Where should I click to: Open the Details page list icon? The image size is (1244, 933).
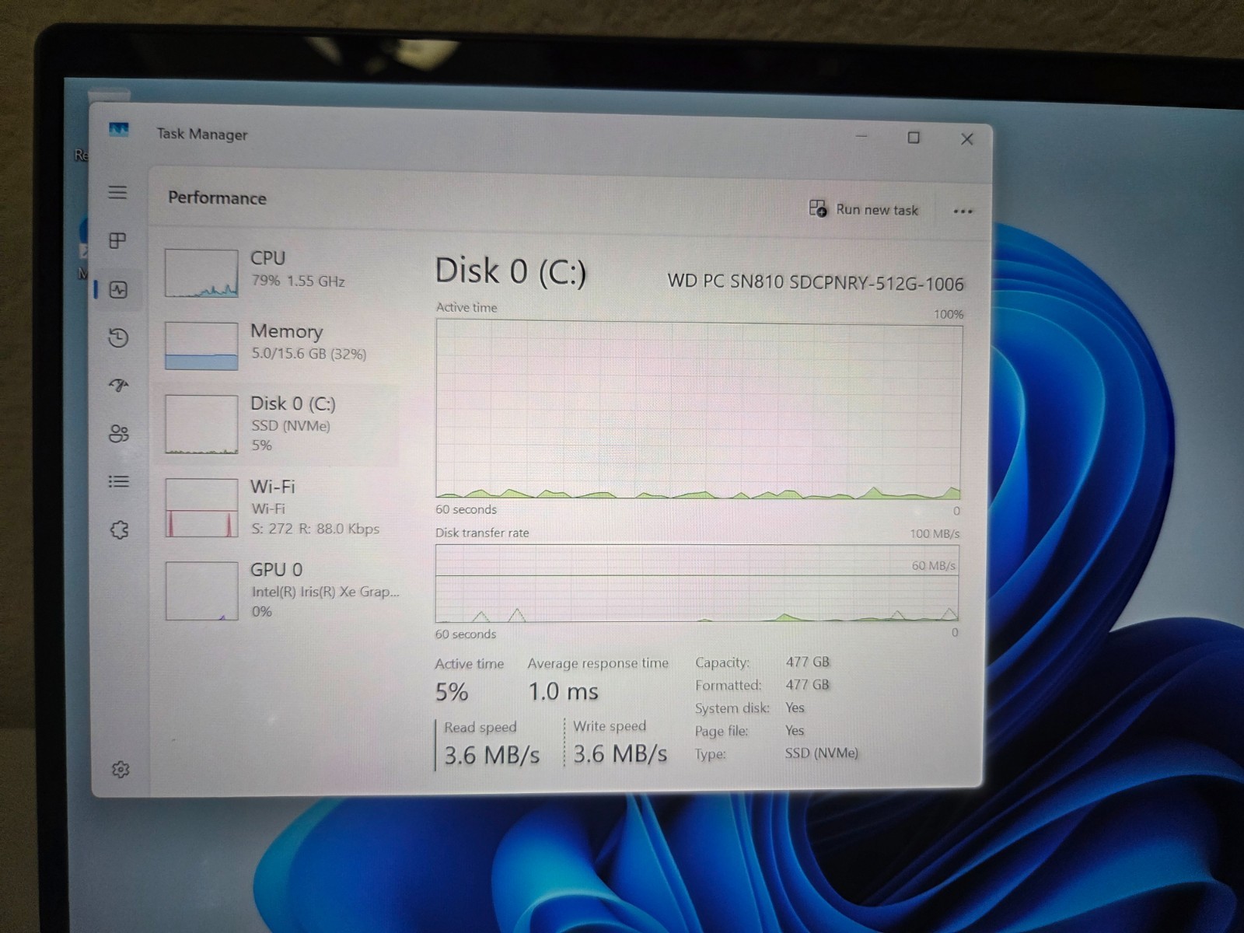(x=118, y=481)
